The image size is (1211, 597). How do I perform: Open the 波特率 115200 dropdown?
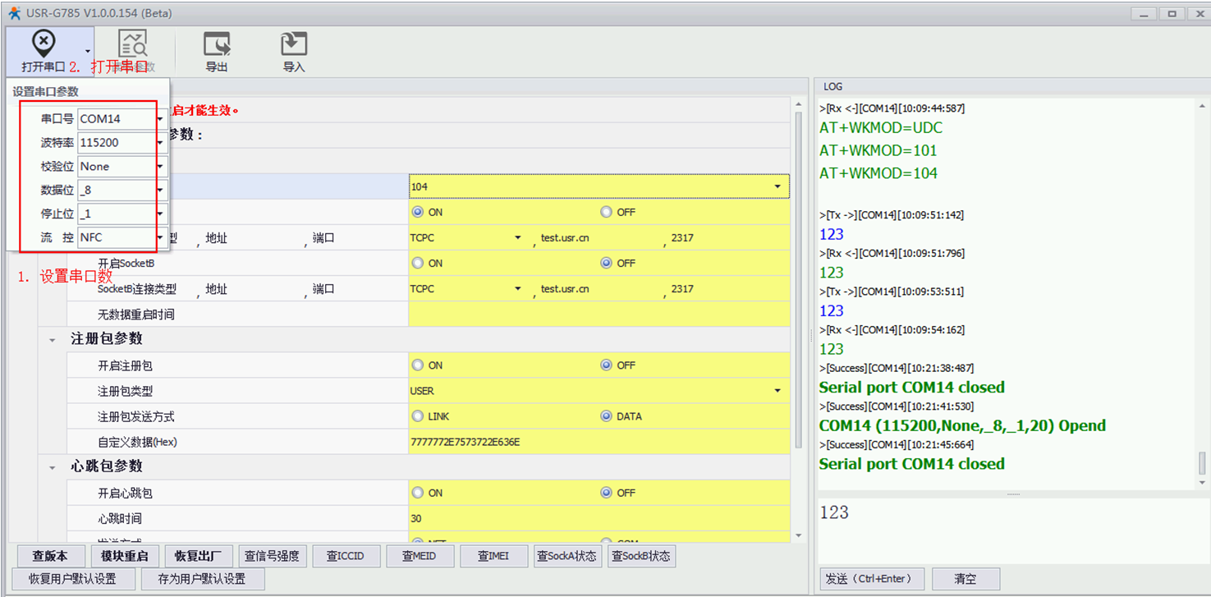(160, 143)
